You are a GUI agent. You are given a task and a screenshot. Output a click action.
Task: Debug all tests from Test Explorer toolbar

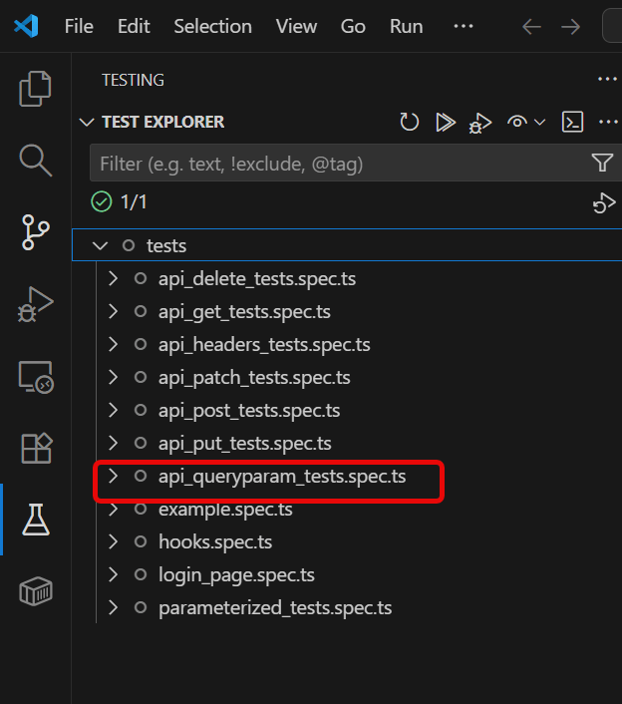[x=480, y=123]
